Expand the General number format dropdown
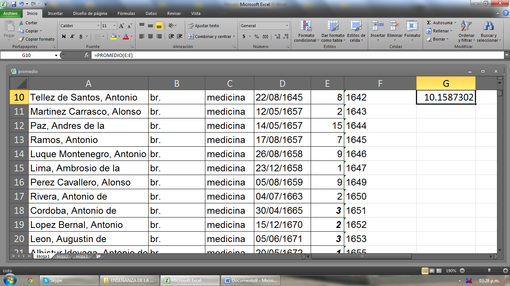 click(287, 26)
